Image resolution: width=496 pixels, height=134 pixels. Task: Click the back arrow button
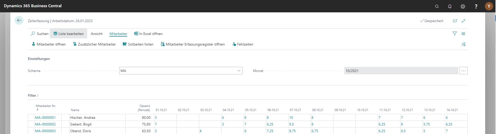19,21
